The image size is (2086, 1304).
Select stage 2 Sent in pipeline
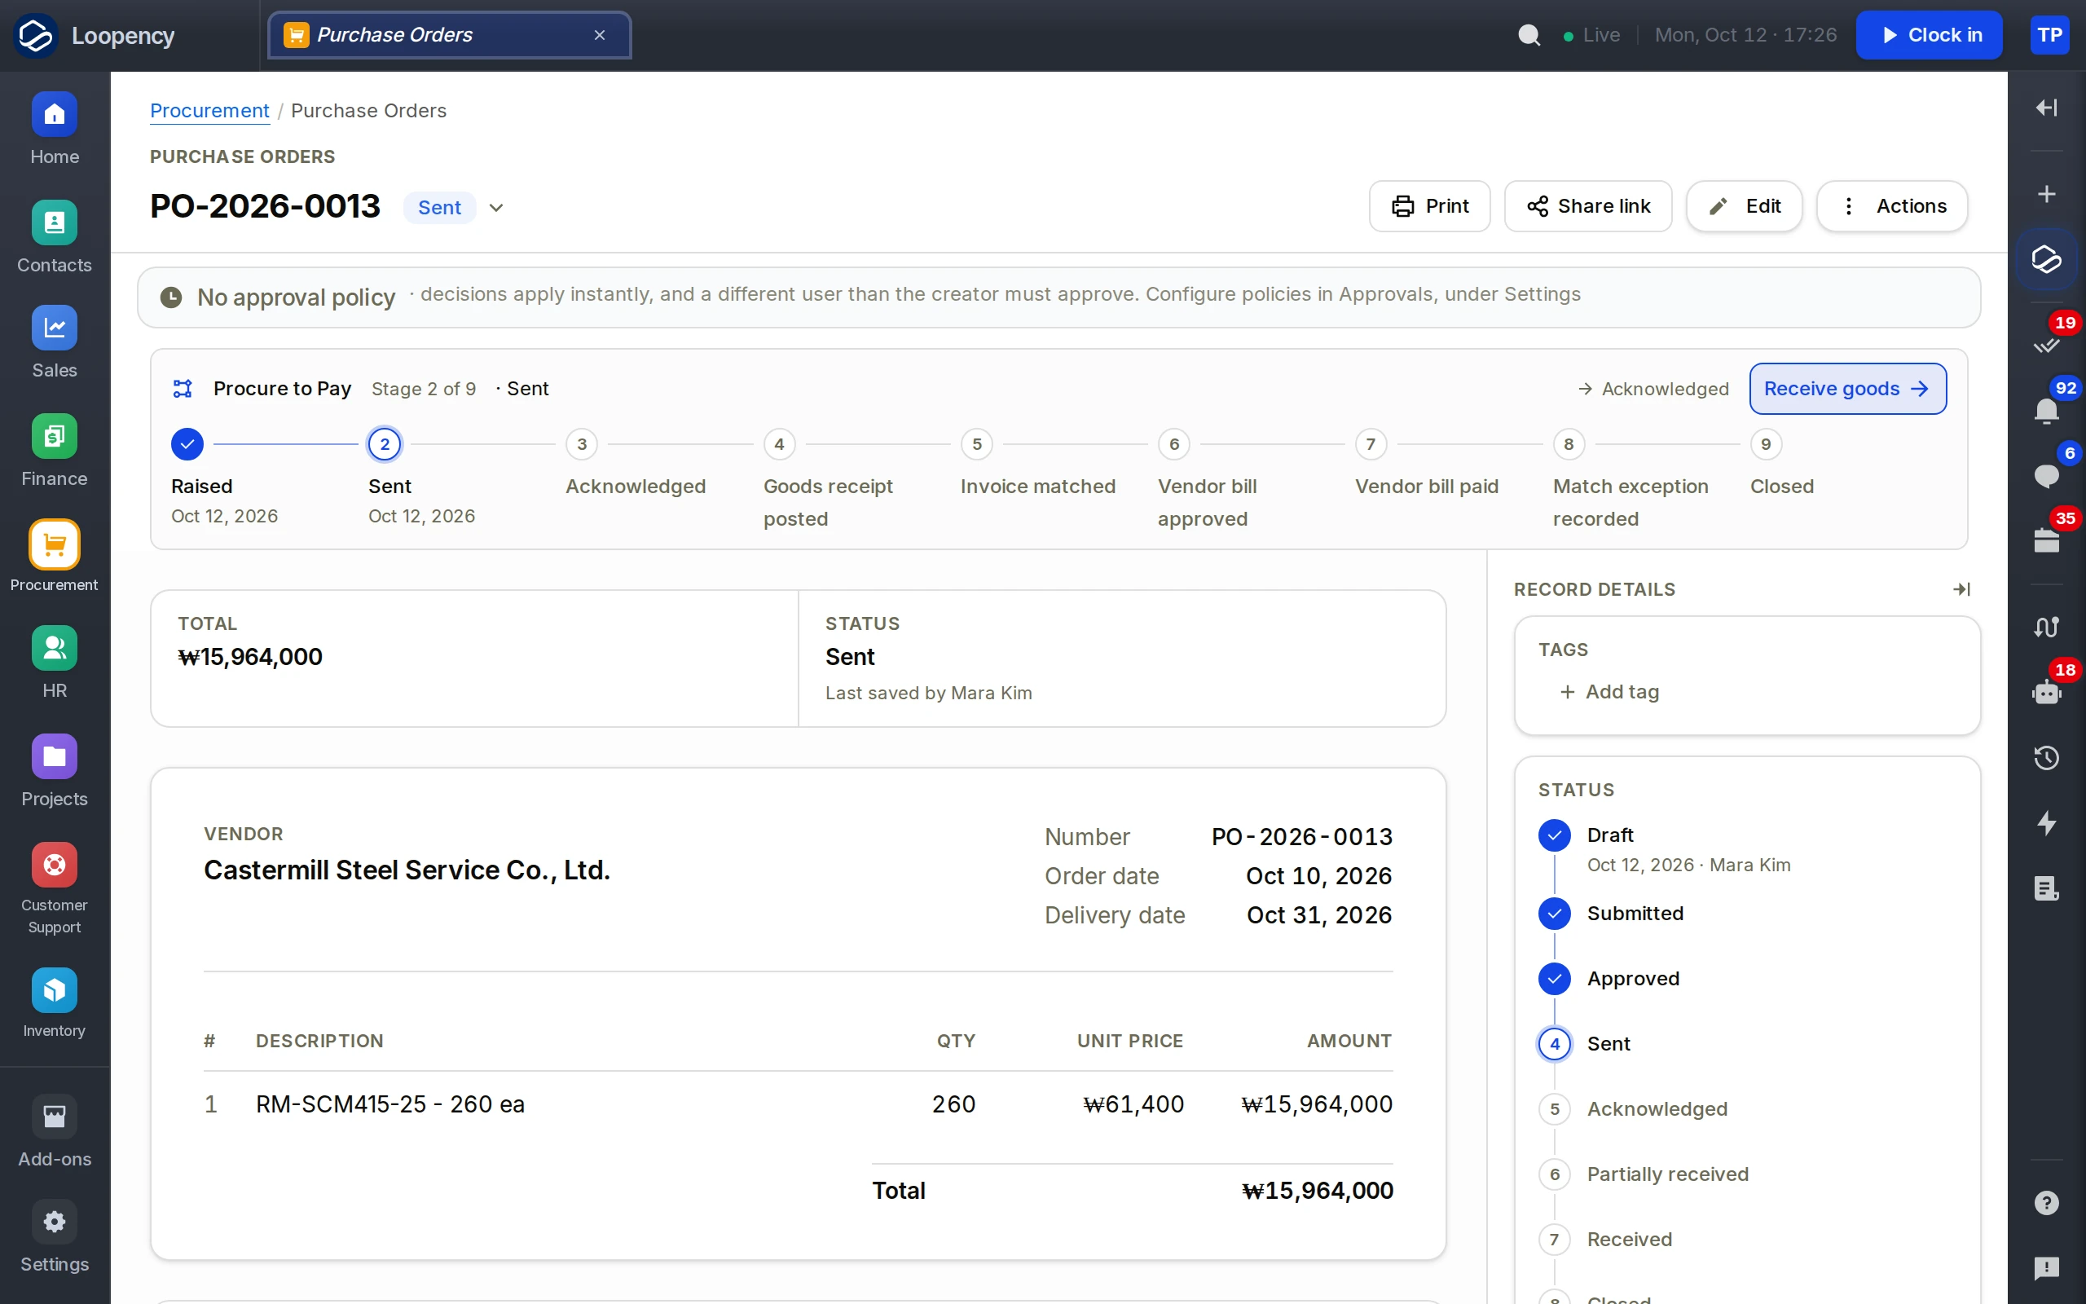pyautogui.click(x=385, y=444)
